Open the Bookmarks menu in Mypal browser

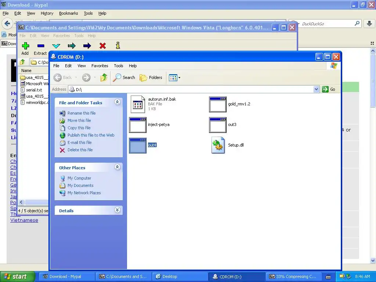69,14
